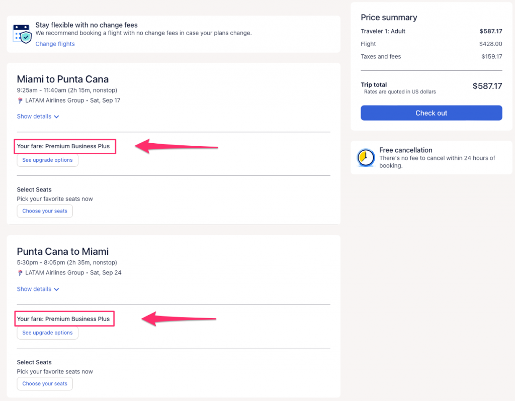Open the Change flights link

(55, 44)
